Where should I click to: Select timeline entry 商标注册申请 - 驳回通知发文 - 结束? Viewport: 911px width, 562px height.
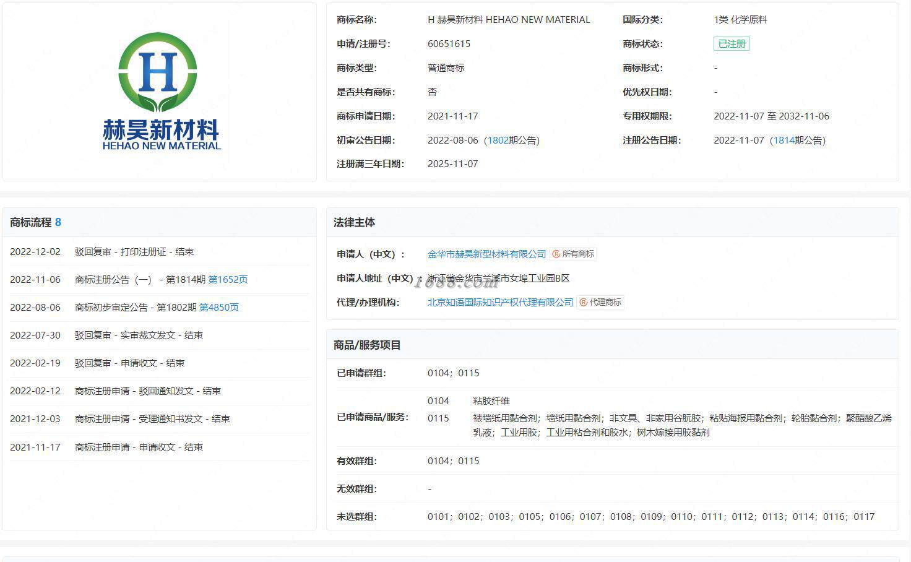148,391
